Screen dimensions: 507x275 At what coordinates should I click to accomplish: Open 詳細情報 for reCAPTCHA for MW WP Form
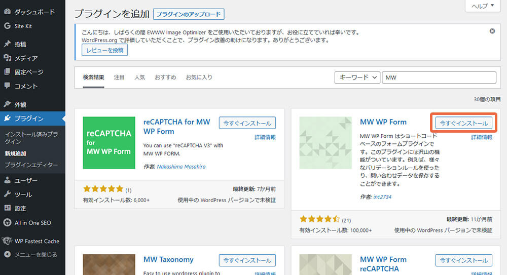(x=265, y=137)
